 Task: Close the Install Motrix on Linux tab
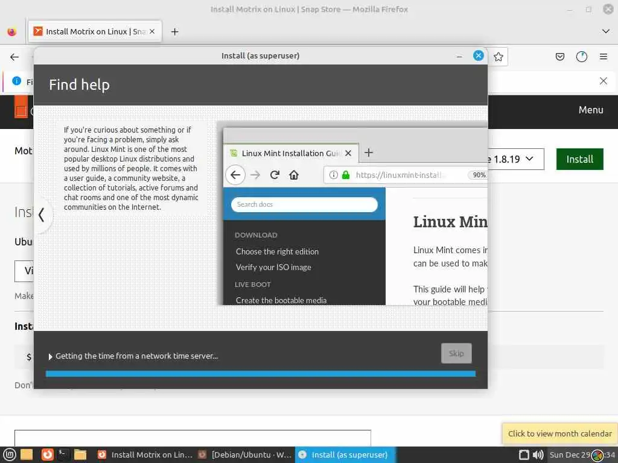[x=151, y=31]
